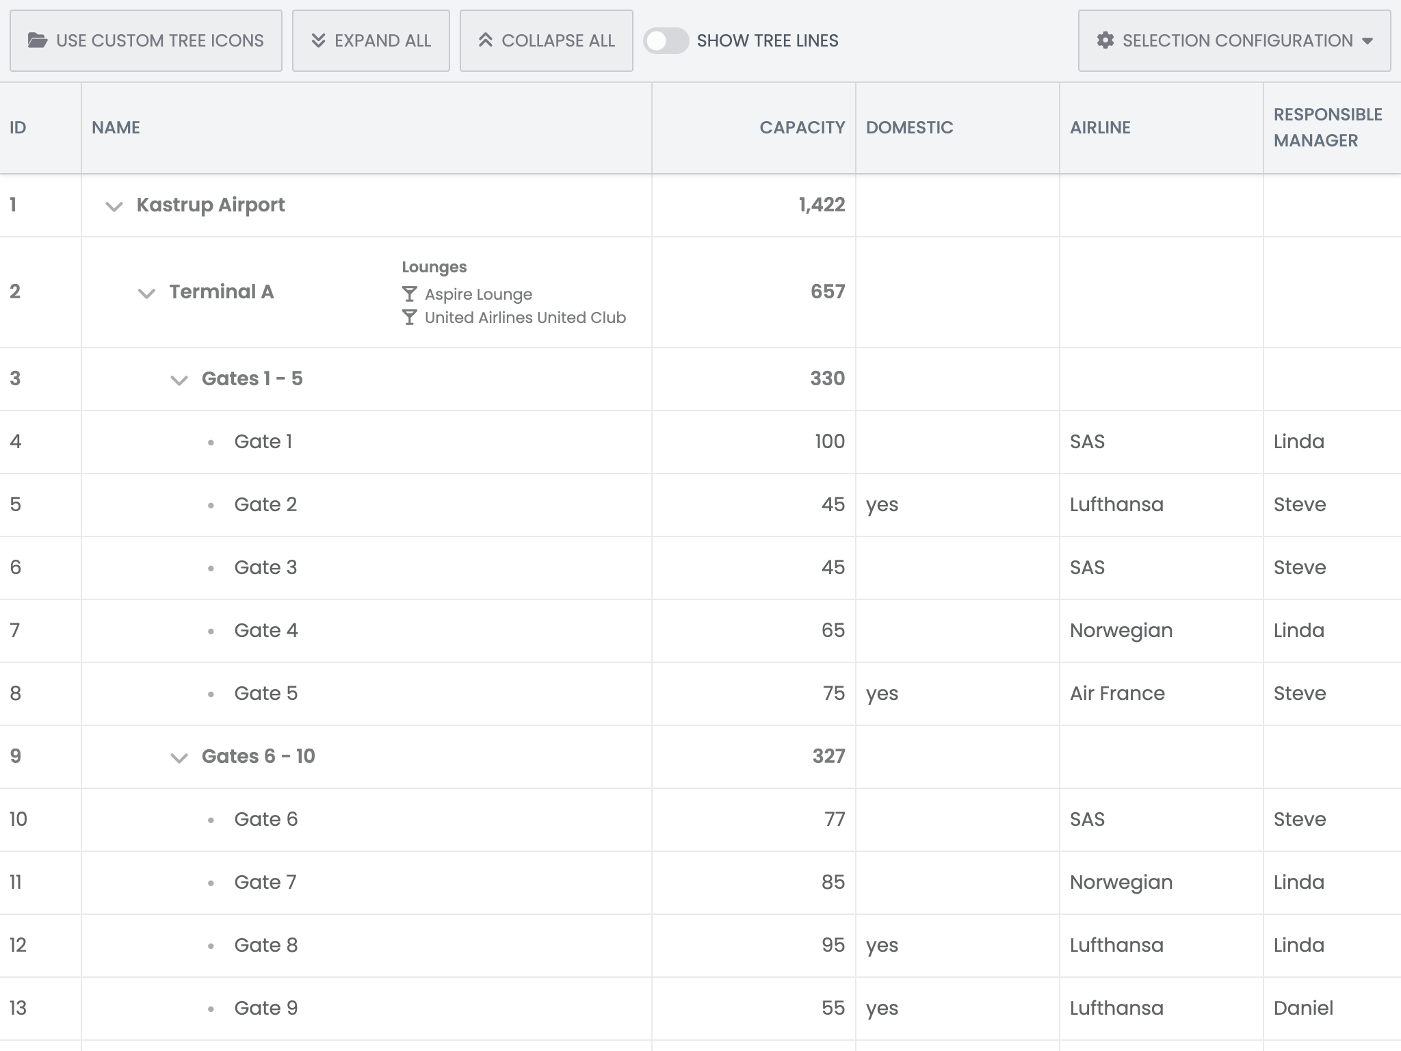Click the bullet marker next to Gate 1
This screenshot has width=1401, height=1051.
(x=211, y=443)
